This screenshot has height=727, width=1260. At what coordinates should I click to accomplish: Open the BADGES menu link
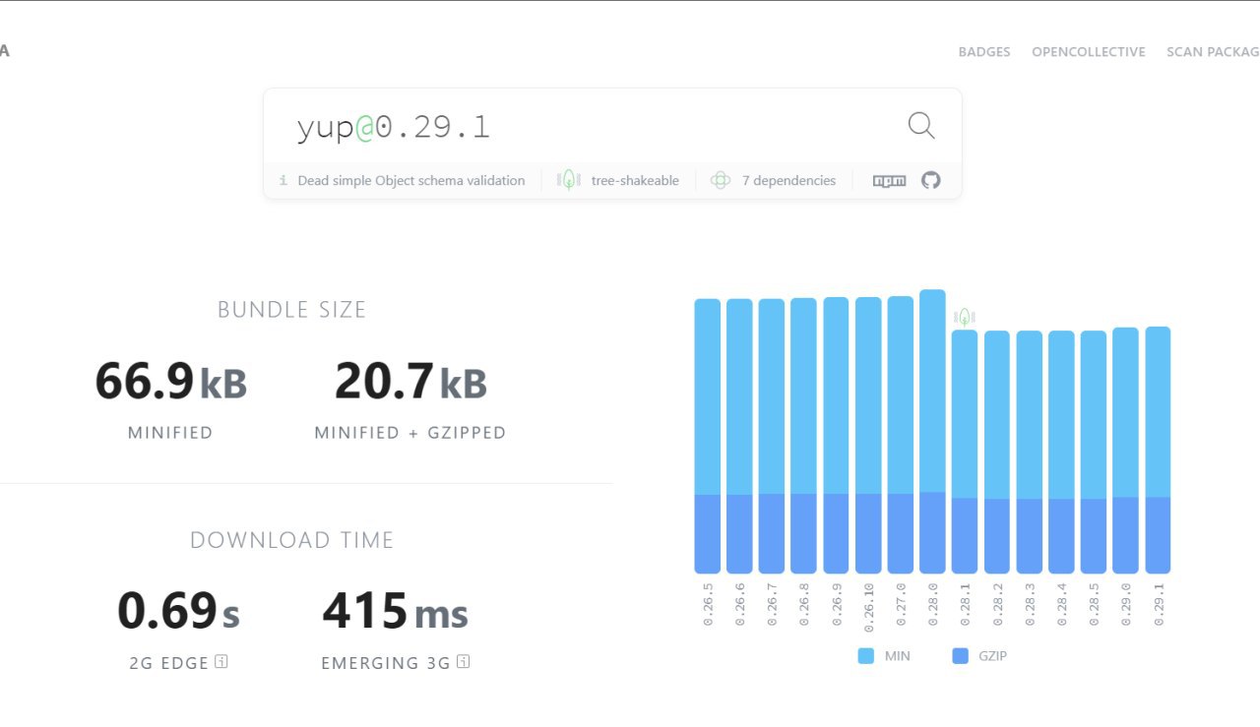[x=984, y=52]
